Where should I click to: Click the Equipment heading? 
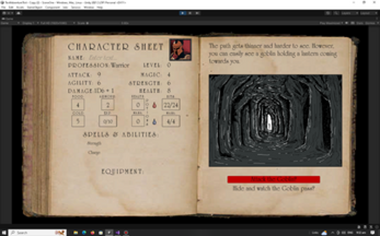(x=123, y=171)
